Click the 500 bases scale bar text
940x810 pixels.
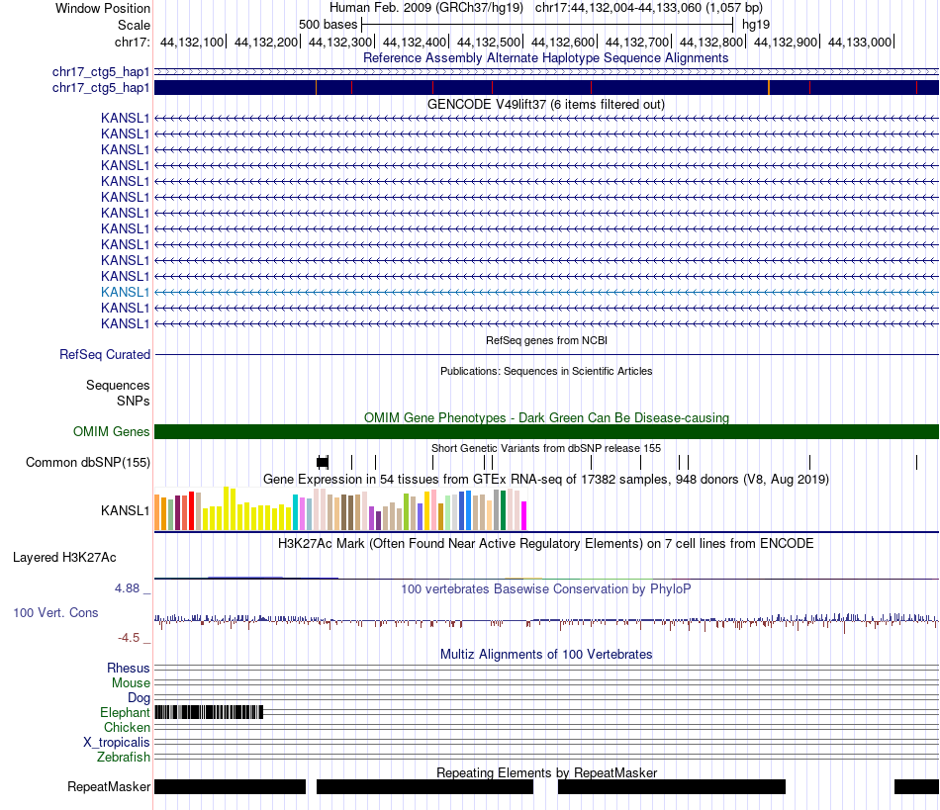point(328,25)
